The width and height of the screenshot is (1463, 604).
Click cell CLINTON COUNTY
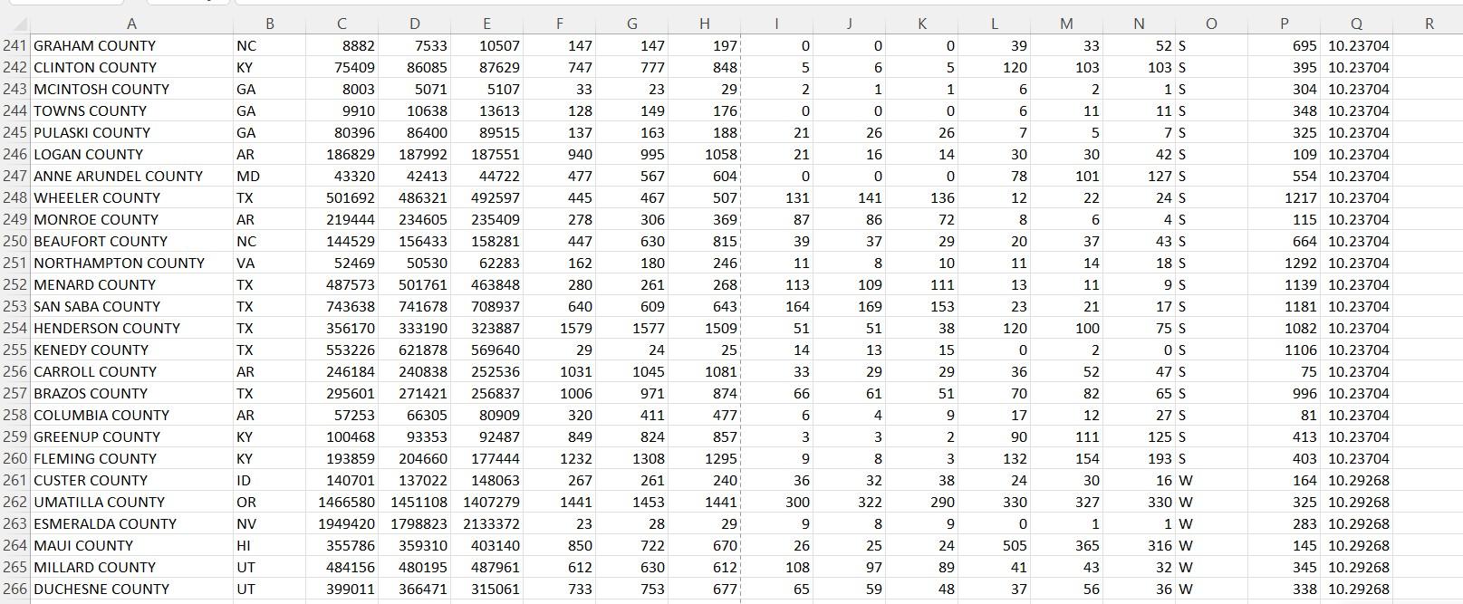tap(131, 67)
